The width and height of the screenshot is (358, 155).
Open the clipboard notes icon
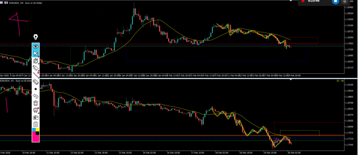[x=35, y=124]
